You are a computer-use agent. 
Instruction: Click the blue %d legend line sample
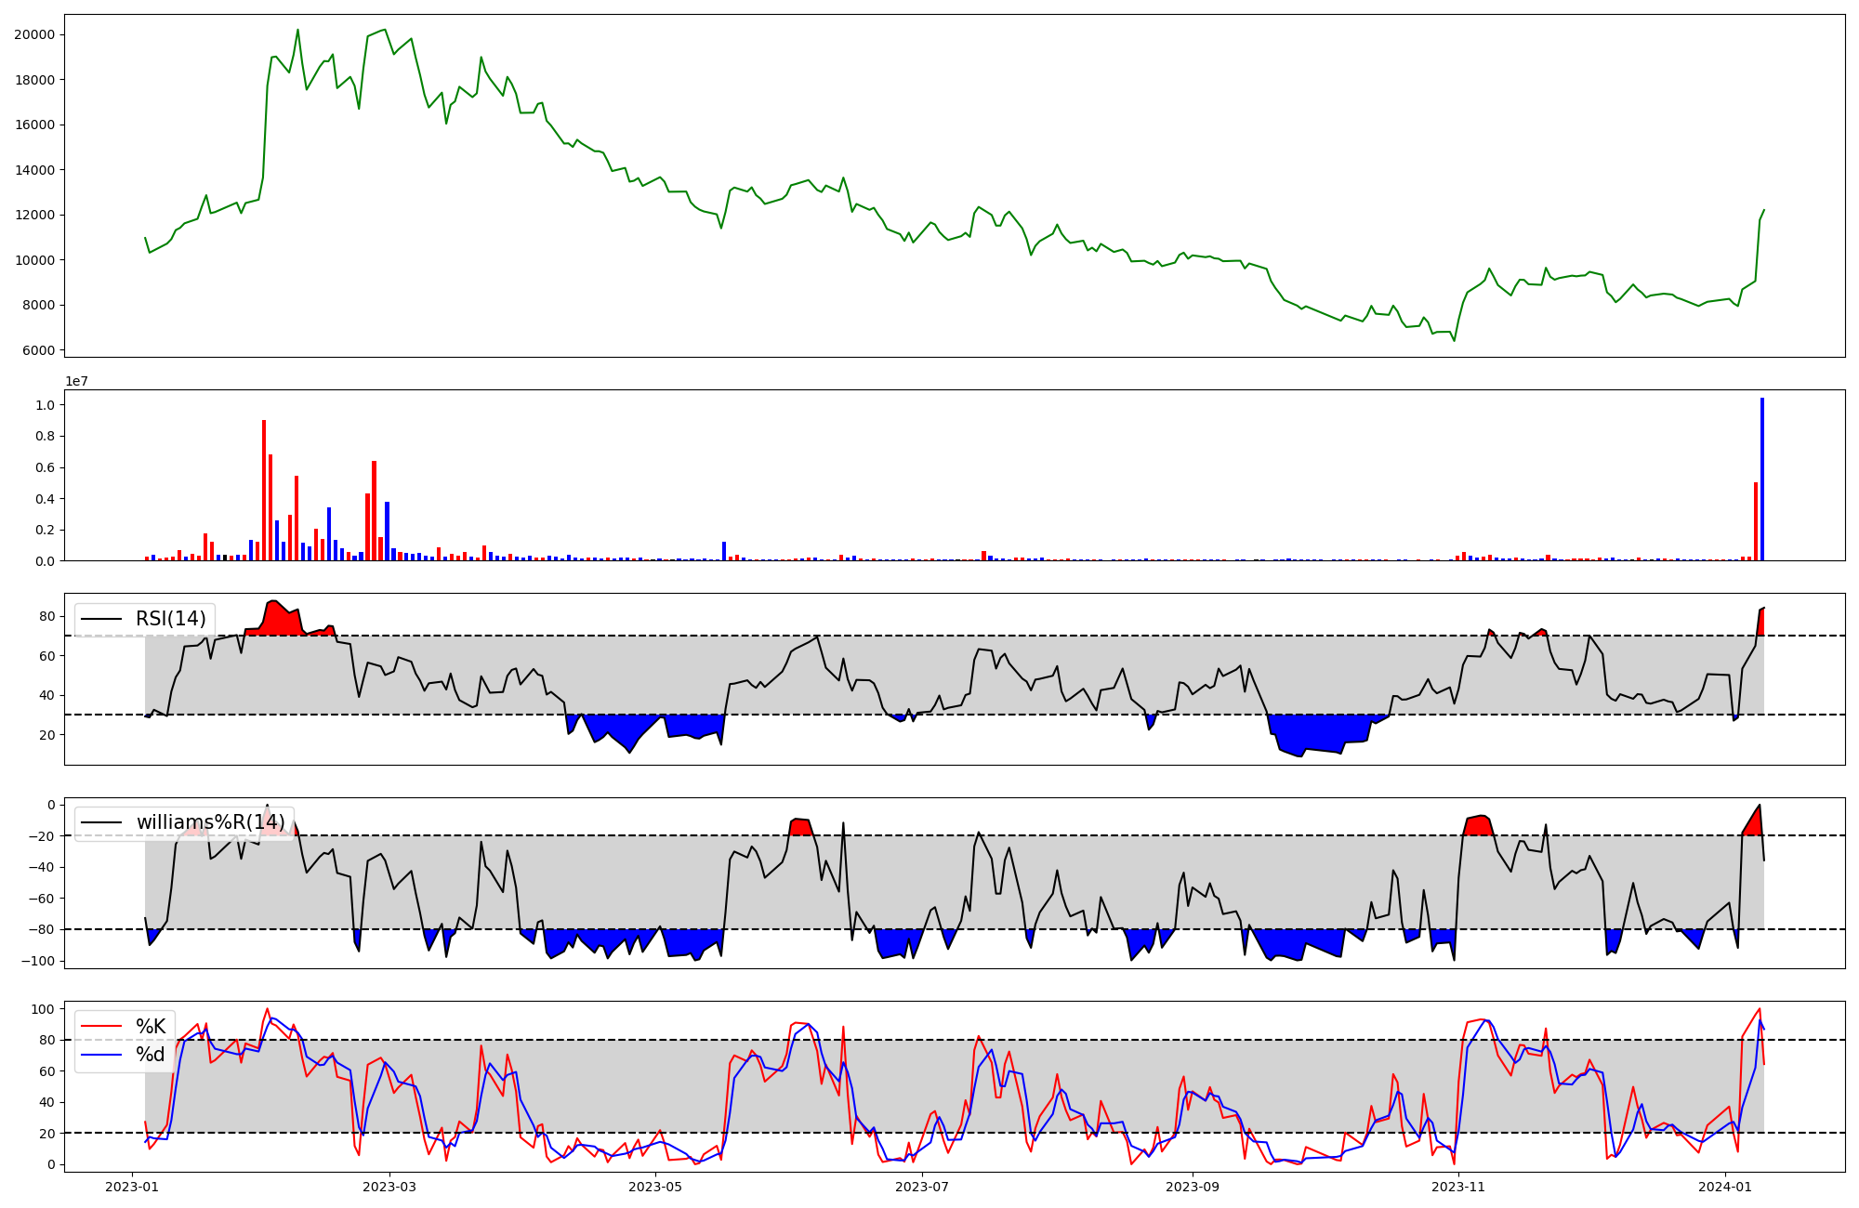tap(101, 1054)
